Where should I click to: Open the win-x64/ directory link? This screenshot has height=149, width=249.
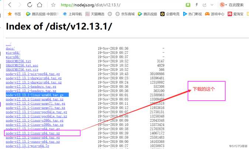(x=13, y=53)
